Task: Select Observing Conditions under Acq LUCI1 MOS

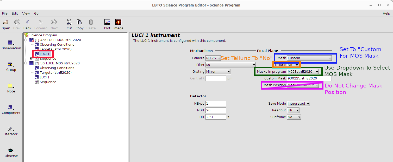Action: [x=57, y=45]
